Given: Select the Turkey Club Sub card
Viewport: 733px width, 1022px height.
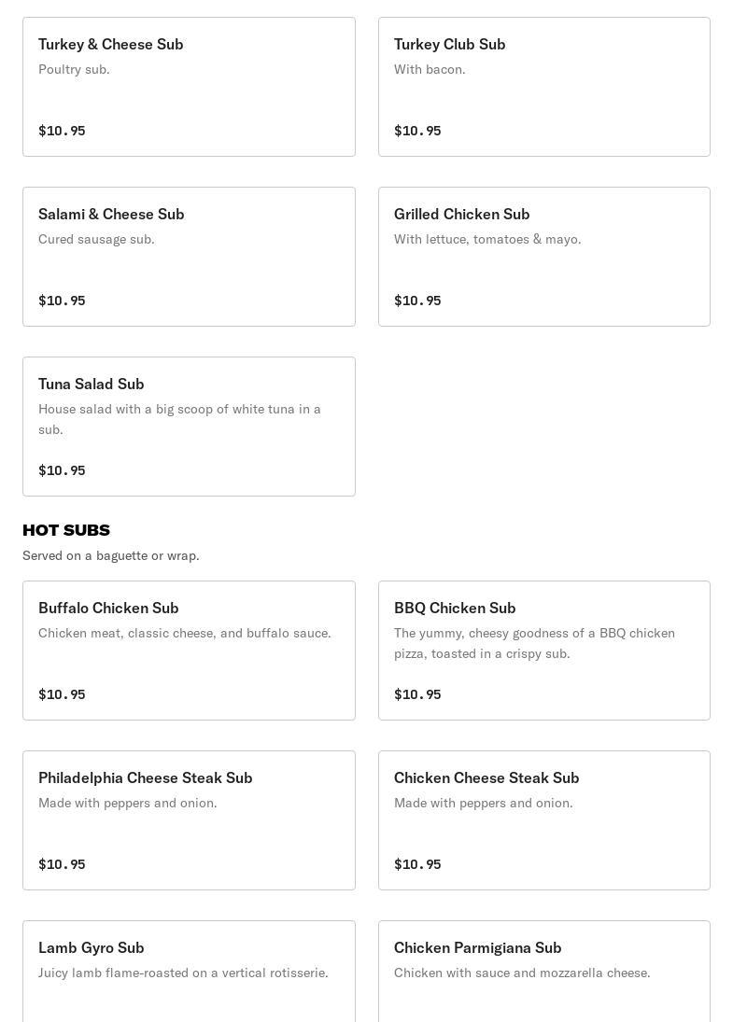Looking at the screenshot, I should 543,87.
